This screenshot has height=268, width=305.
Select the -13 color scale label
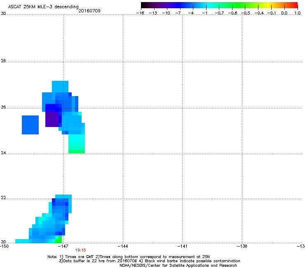(x=153, y=13)
